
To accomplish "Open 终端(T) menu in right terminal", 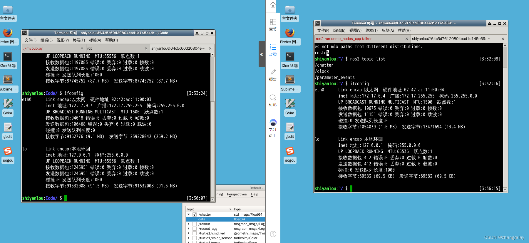I will pyautogui.click(x=371, y=31).
